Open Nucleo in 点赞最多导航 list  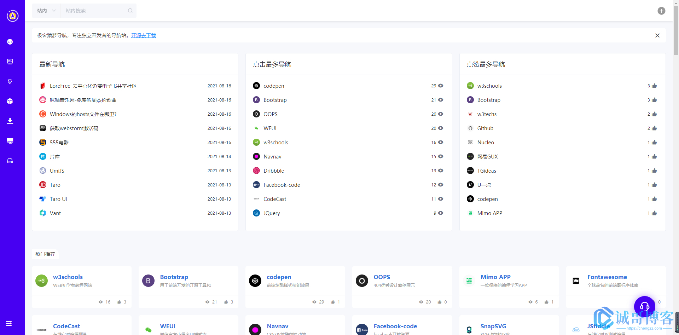tap(486, 143)
